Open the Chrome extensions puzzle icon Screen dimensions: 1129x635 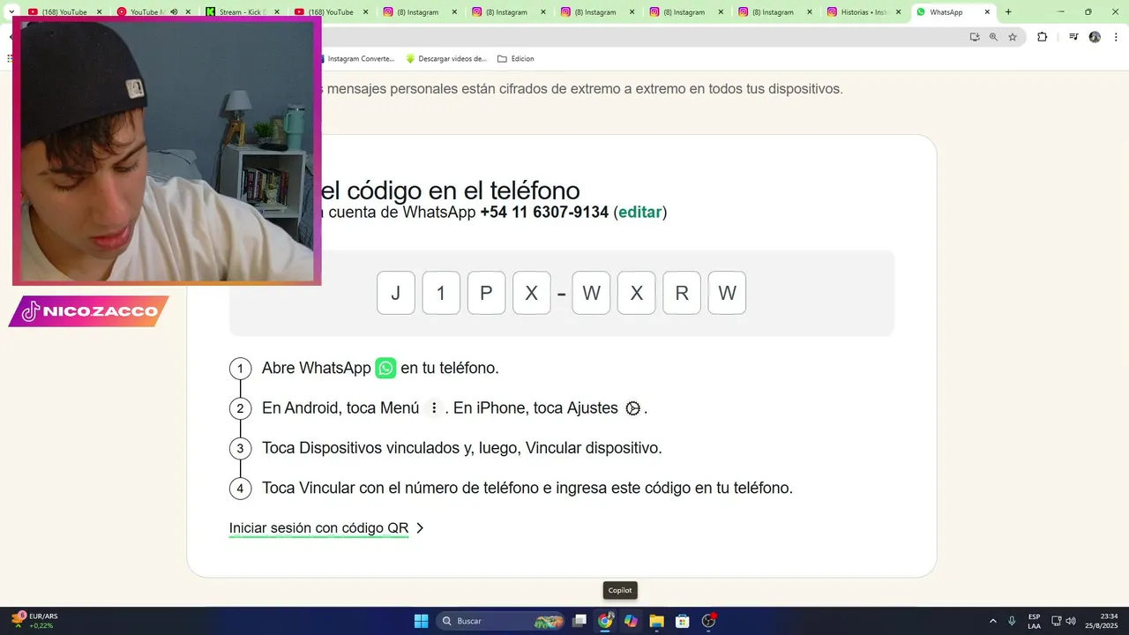click(1042, 37)
